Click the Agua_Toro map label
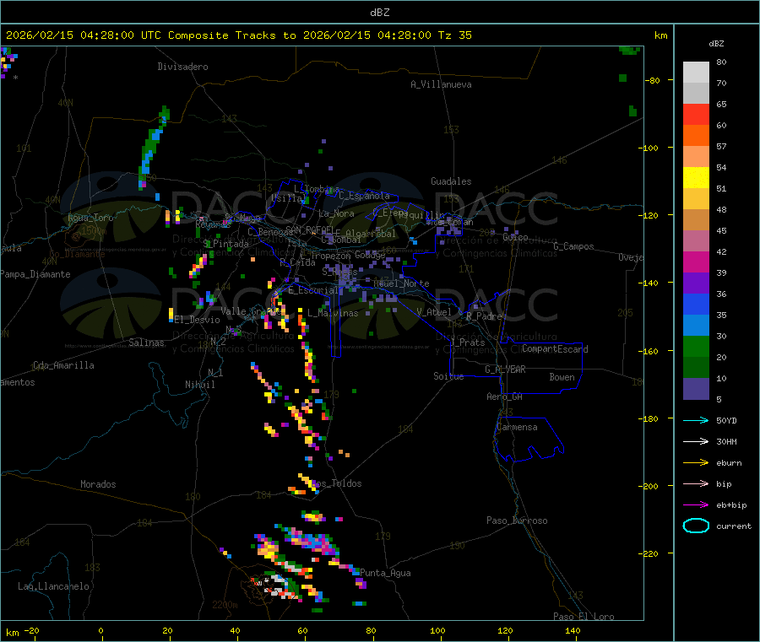 (x=90, y=218)
